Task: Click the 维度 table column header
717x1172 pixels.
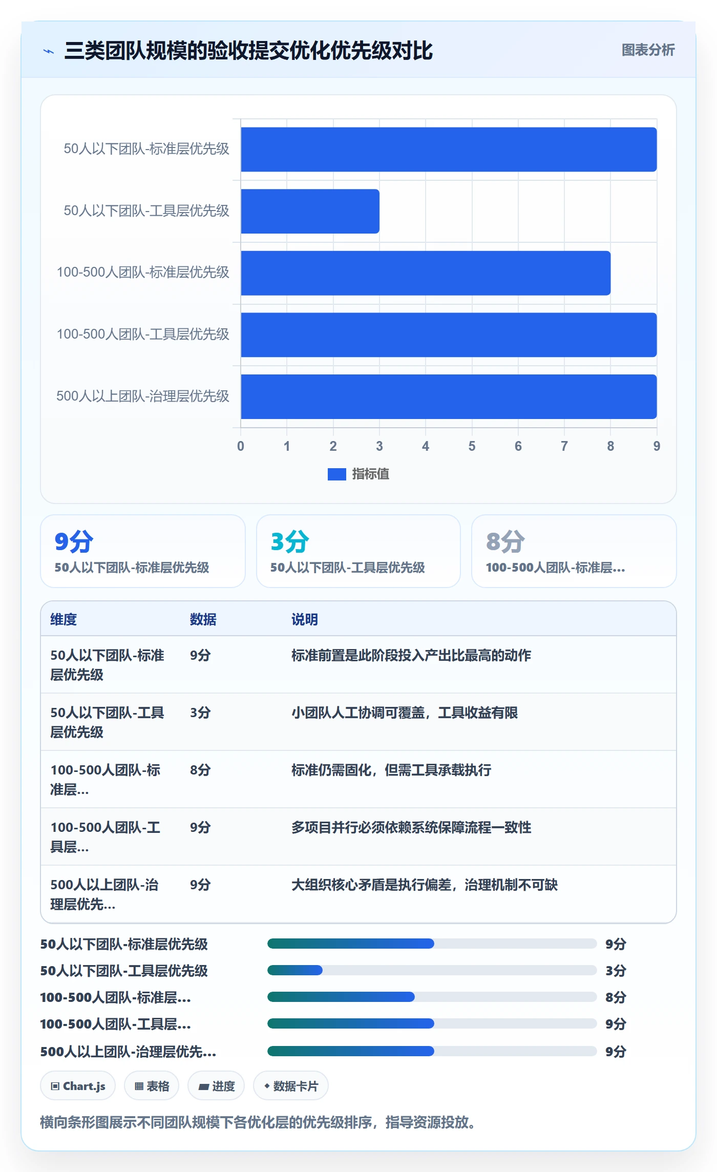Action: point(64,619)
